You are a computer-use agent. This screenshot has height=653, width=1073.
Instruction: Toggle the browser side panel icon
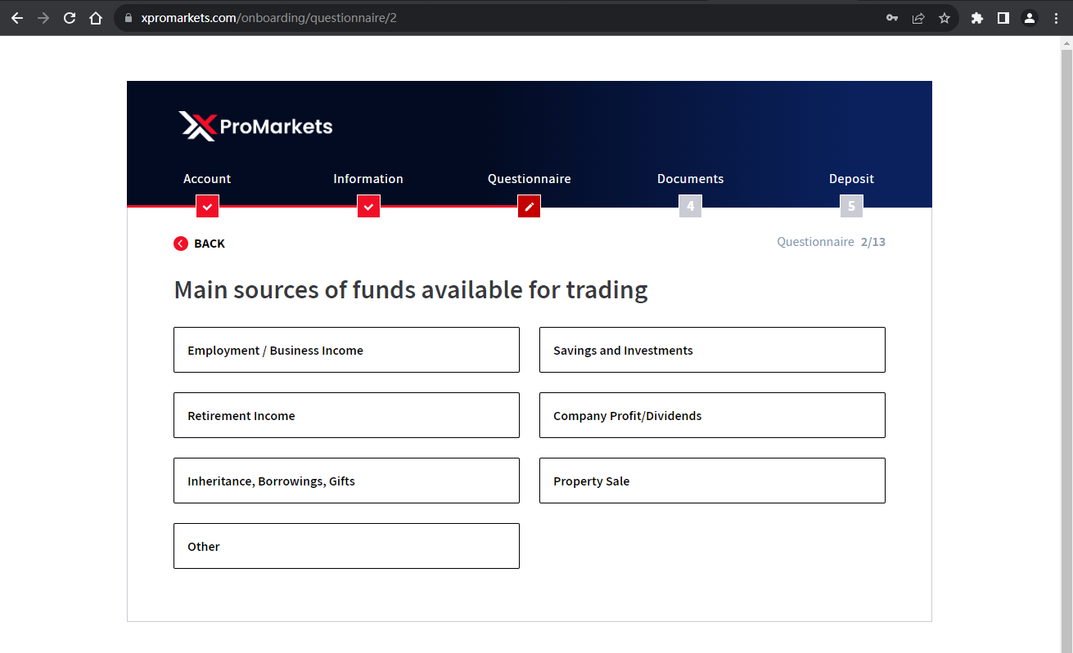pyautogui.click(x=1003, y=18)
